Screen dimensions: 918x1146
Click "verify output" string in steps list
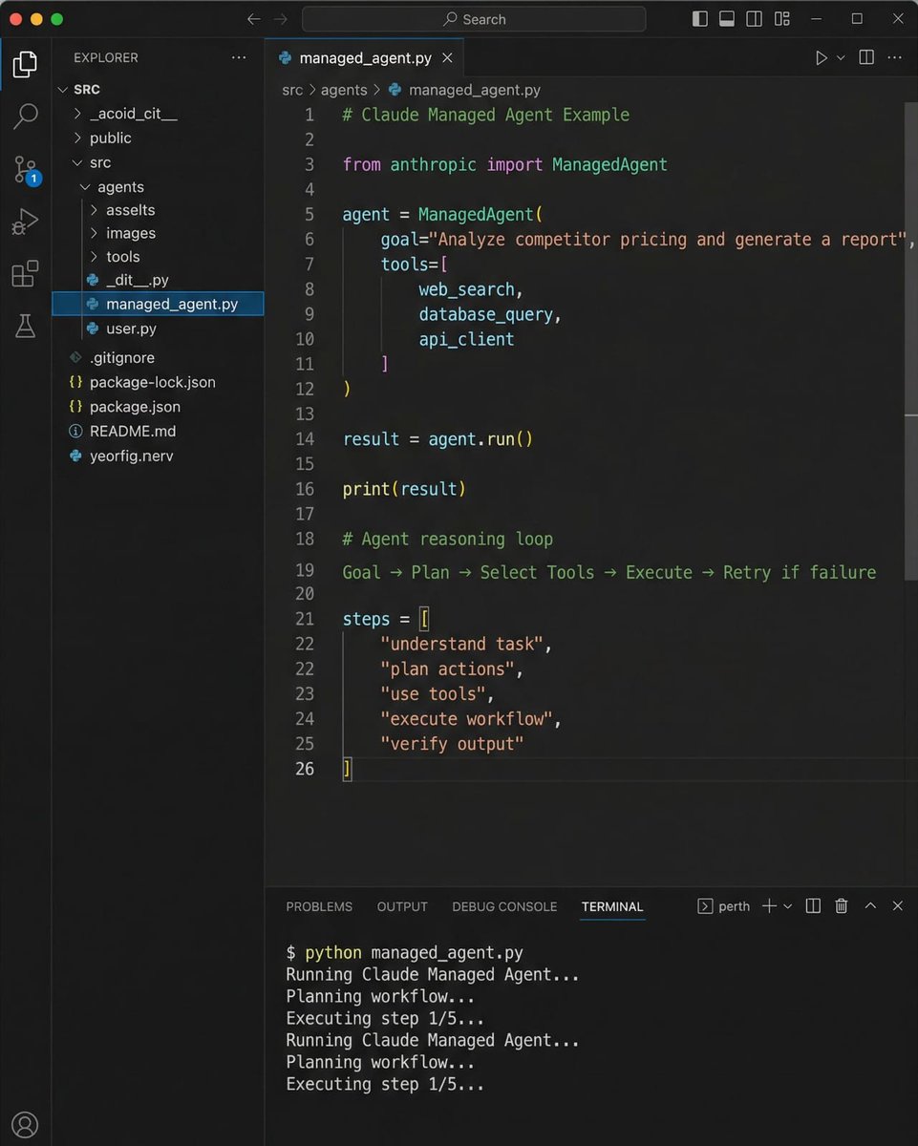click(x=452, y=744)
